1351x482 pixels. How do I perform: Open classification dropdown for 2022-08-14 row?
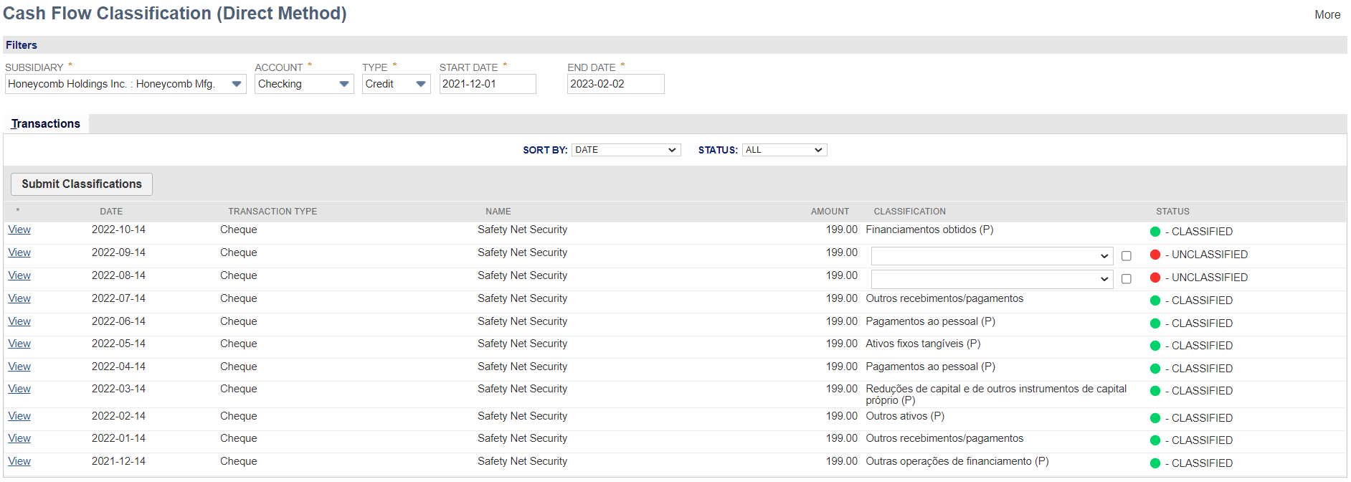991,279
